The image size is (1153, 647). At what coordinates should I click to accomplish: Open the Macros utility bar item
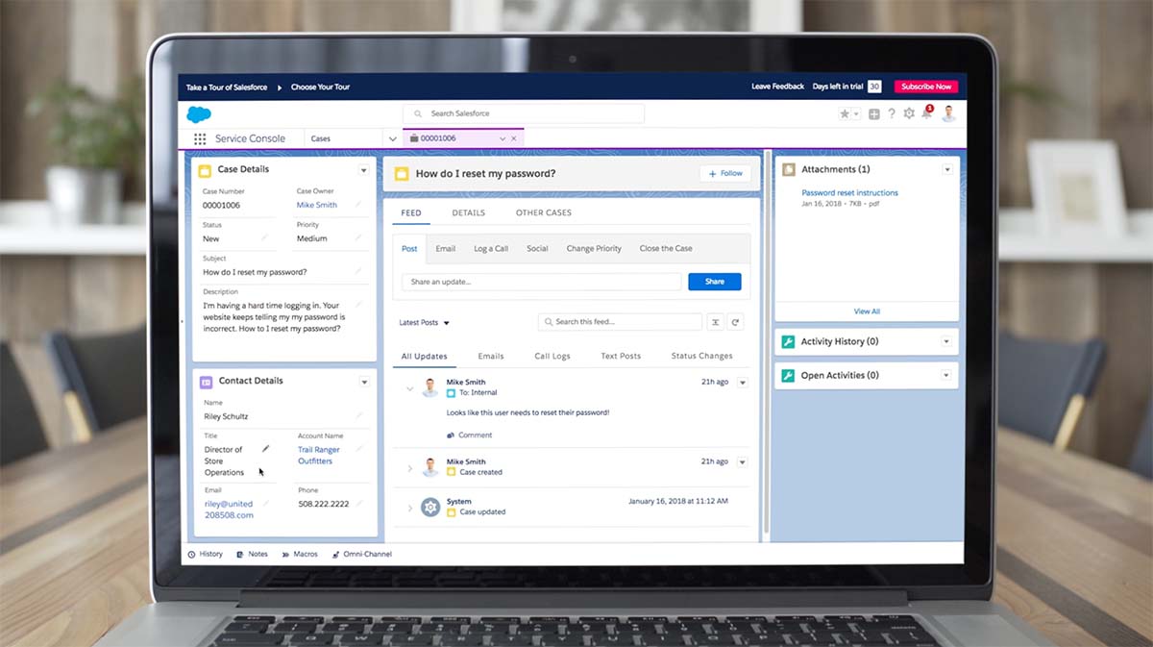[x=300, y=555]
